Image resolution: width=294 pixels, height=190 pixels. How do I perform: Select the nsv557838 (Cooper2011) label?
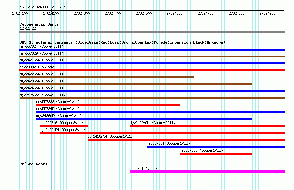coord(58,102)
